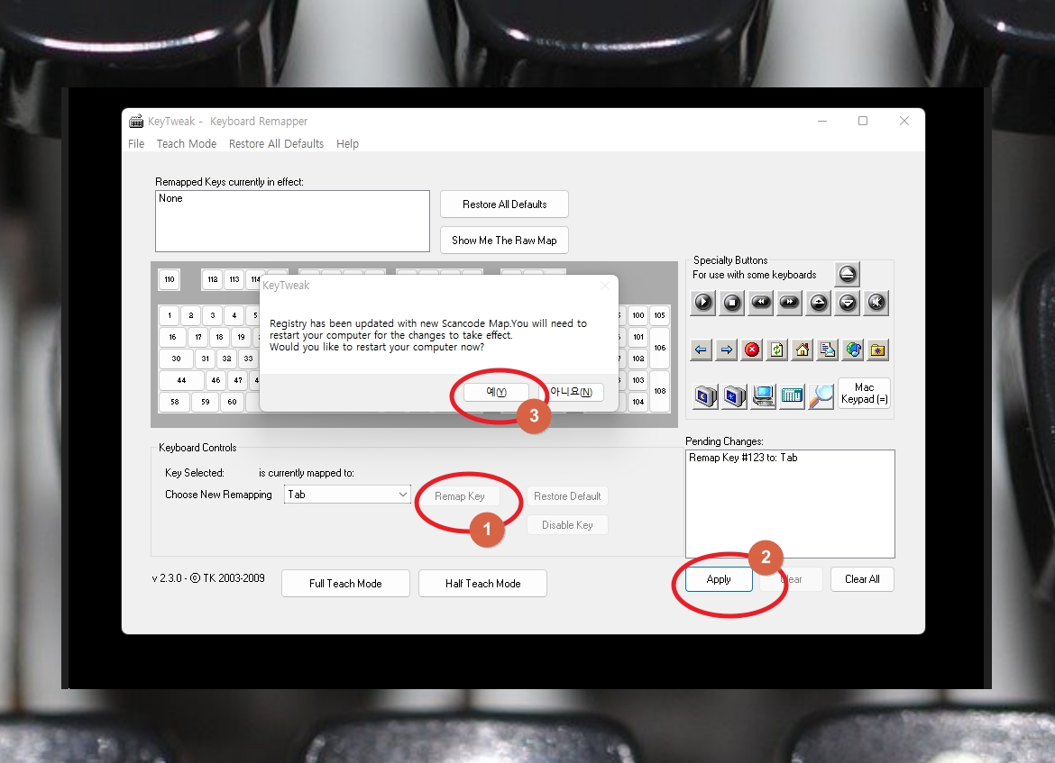Click the Mail envelope specialty button
1055x763 pixels.
[x=828, y=350]
